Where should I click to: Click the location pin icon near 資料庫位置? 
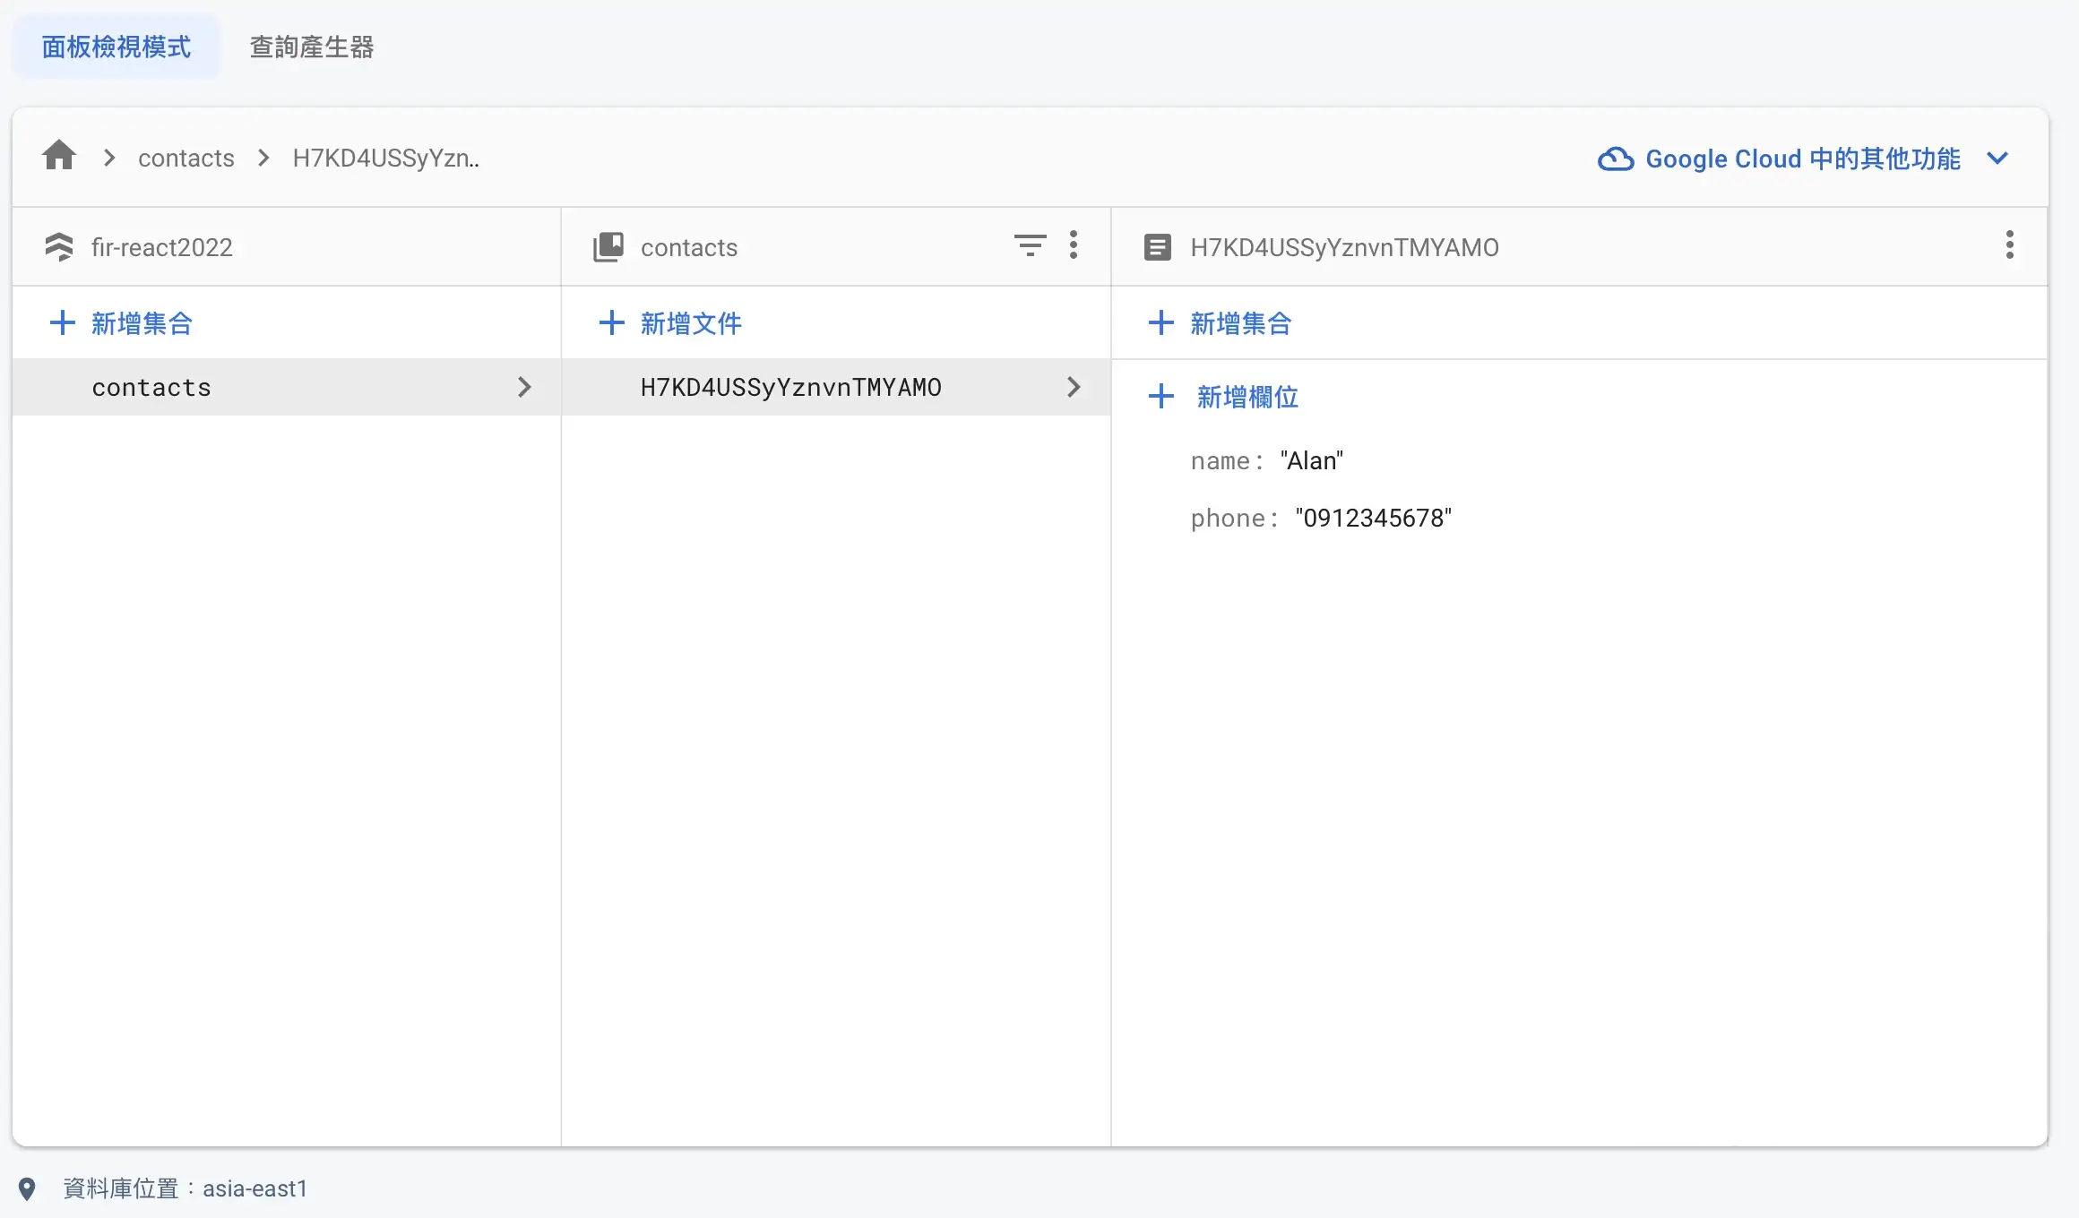pos(28,1188)
